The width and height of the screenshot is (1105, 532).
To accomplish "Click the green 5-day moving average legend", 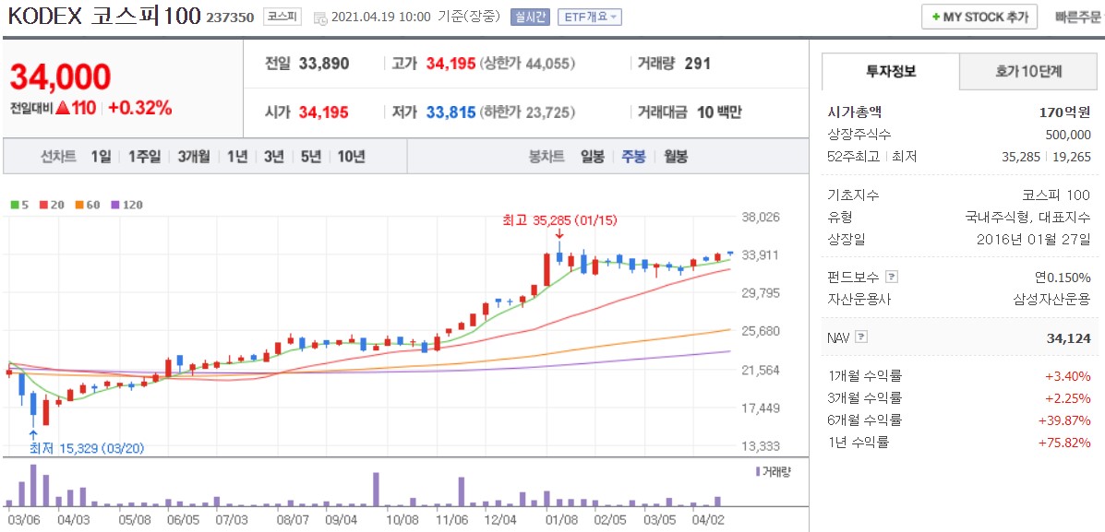I will point(19,205).
